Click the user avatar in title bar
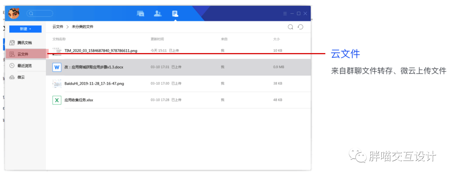Image resolution: width=451 pixels, height=176 pixels. (13, 13)
